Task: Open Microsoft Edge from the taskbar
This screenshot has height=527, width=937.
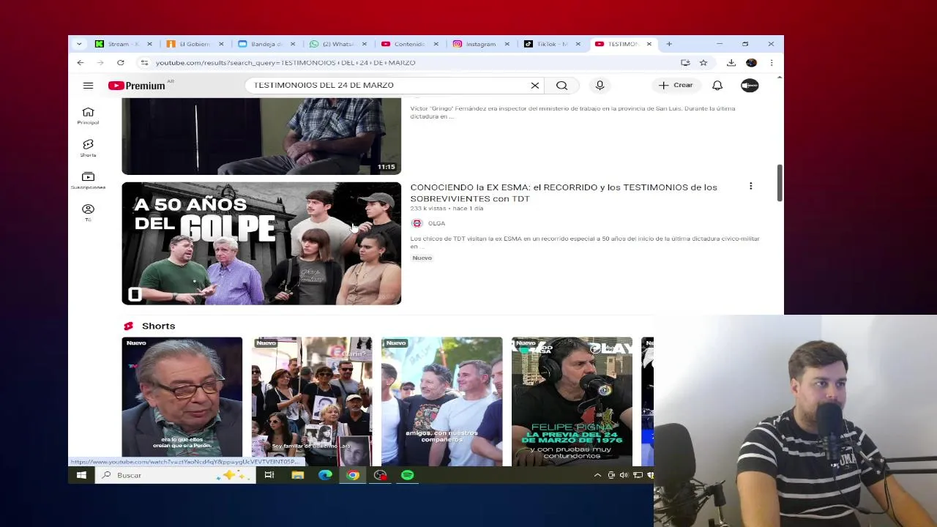Action: [325, 476]
